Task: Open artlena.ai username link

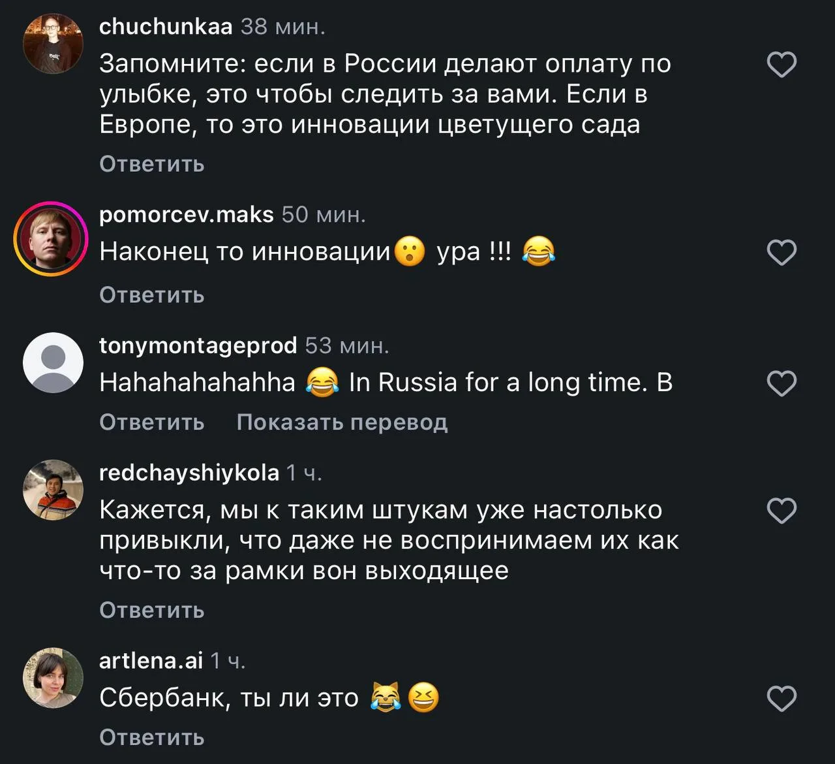Action: [x=151, y=661]
